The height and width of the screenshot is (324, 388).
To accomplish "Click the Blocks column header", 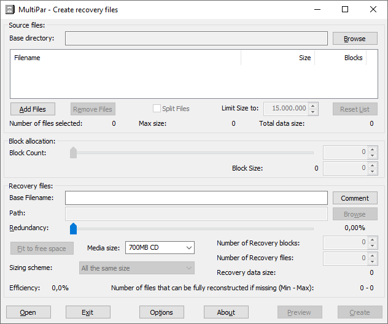I will click(x=341, y=58).
